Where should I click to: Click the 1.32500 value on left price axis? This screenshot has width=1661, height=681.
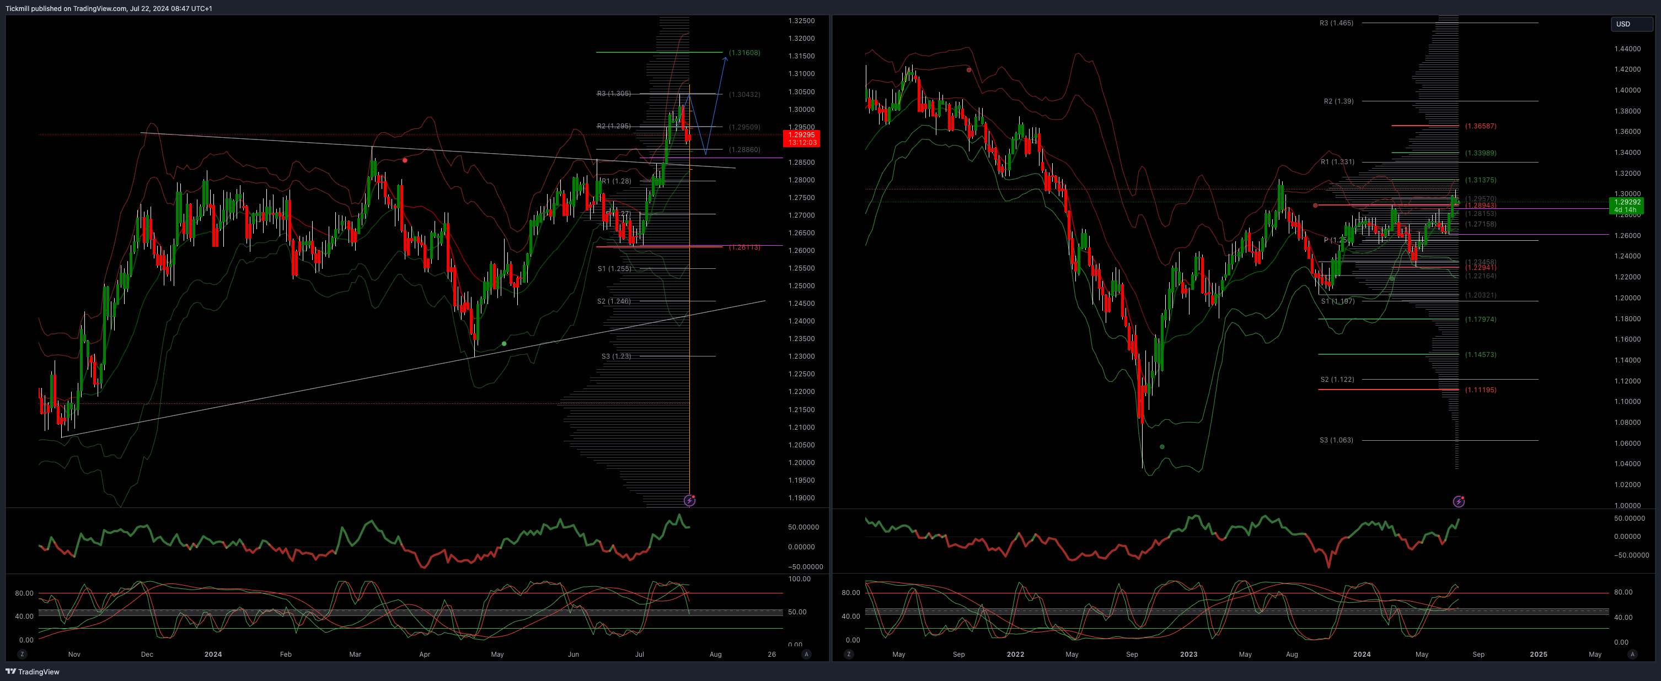point(801,20)
